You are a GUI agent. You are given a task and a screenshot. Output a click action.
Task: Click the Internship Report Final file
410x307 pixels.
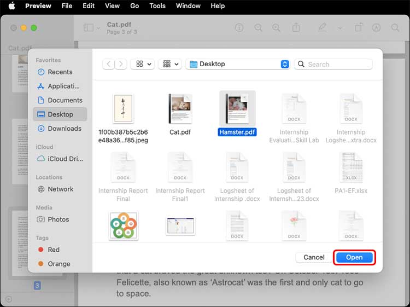[x=123, y=177]
